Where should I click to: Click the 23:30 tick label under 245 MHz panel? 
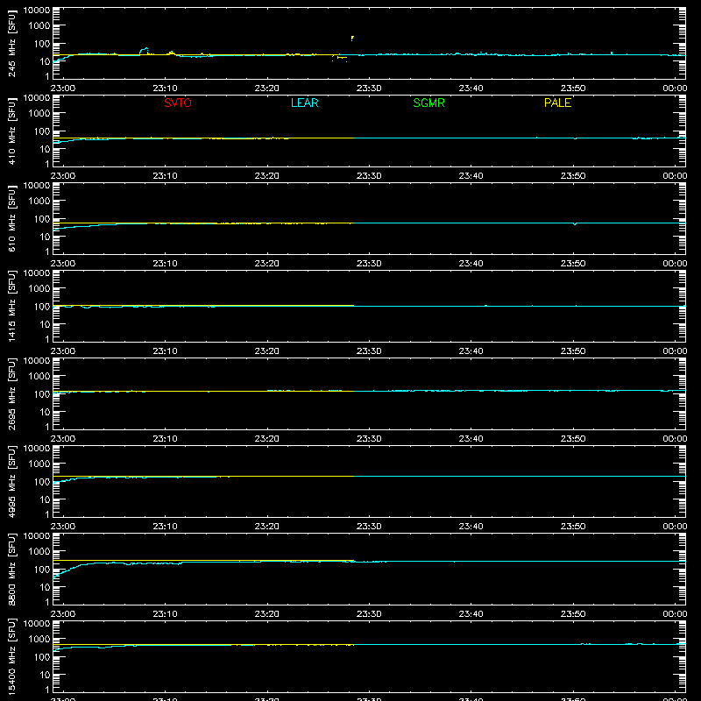pyautogui.click(x=369, y=89)
